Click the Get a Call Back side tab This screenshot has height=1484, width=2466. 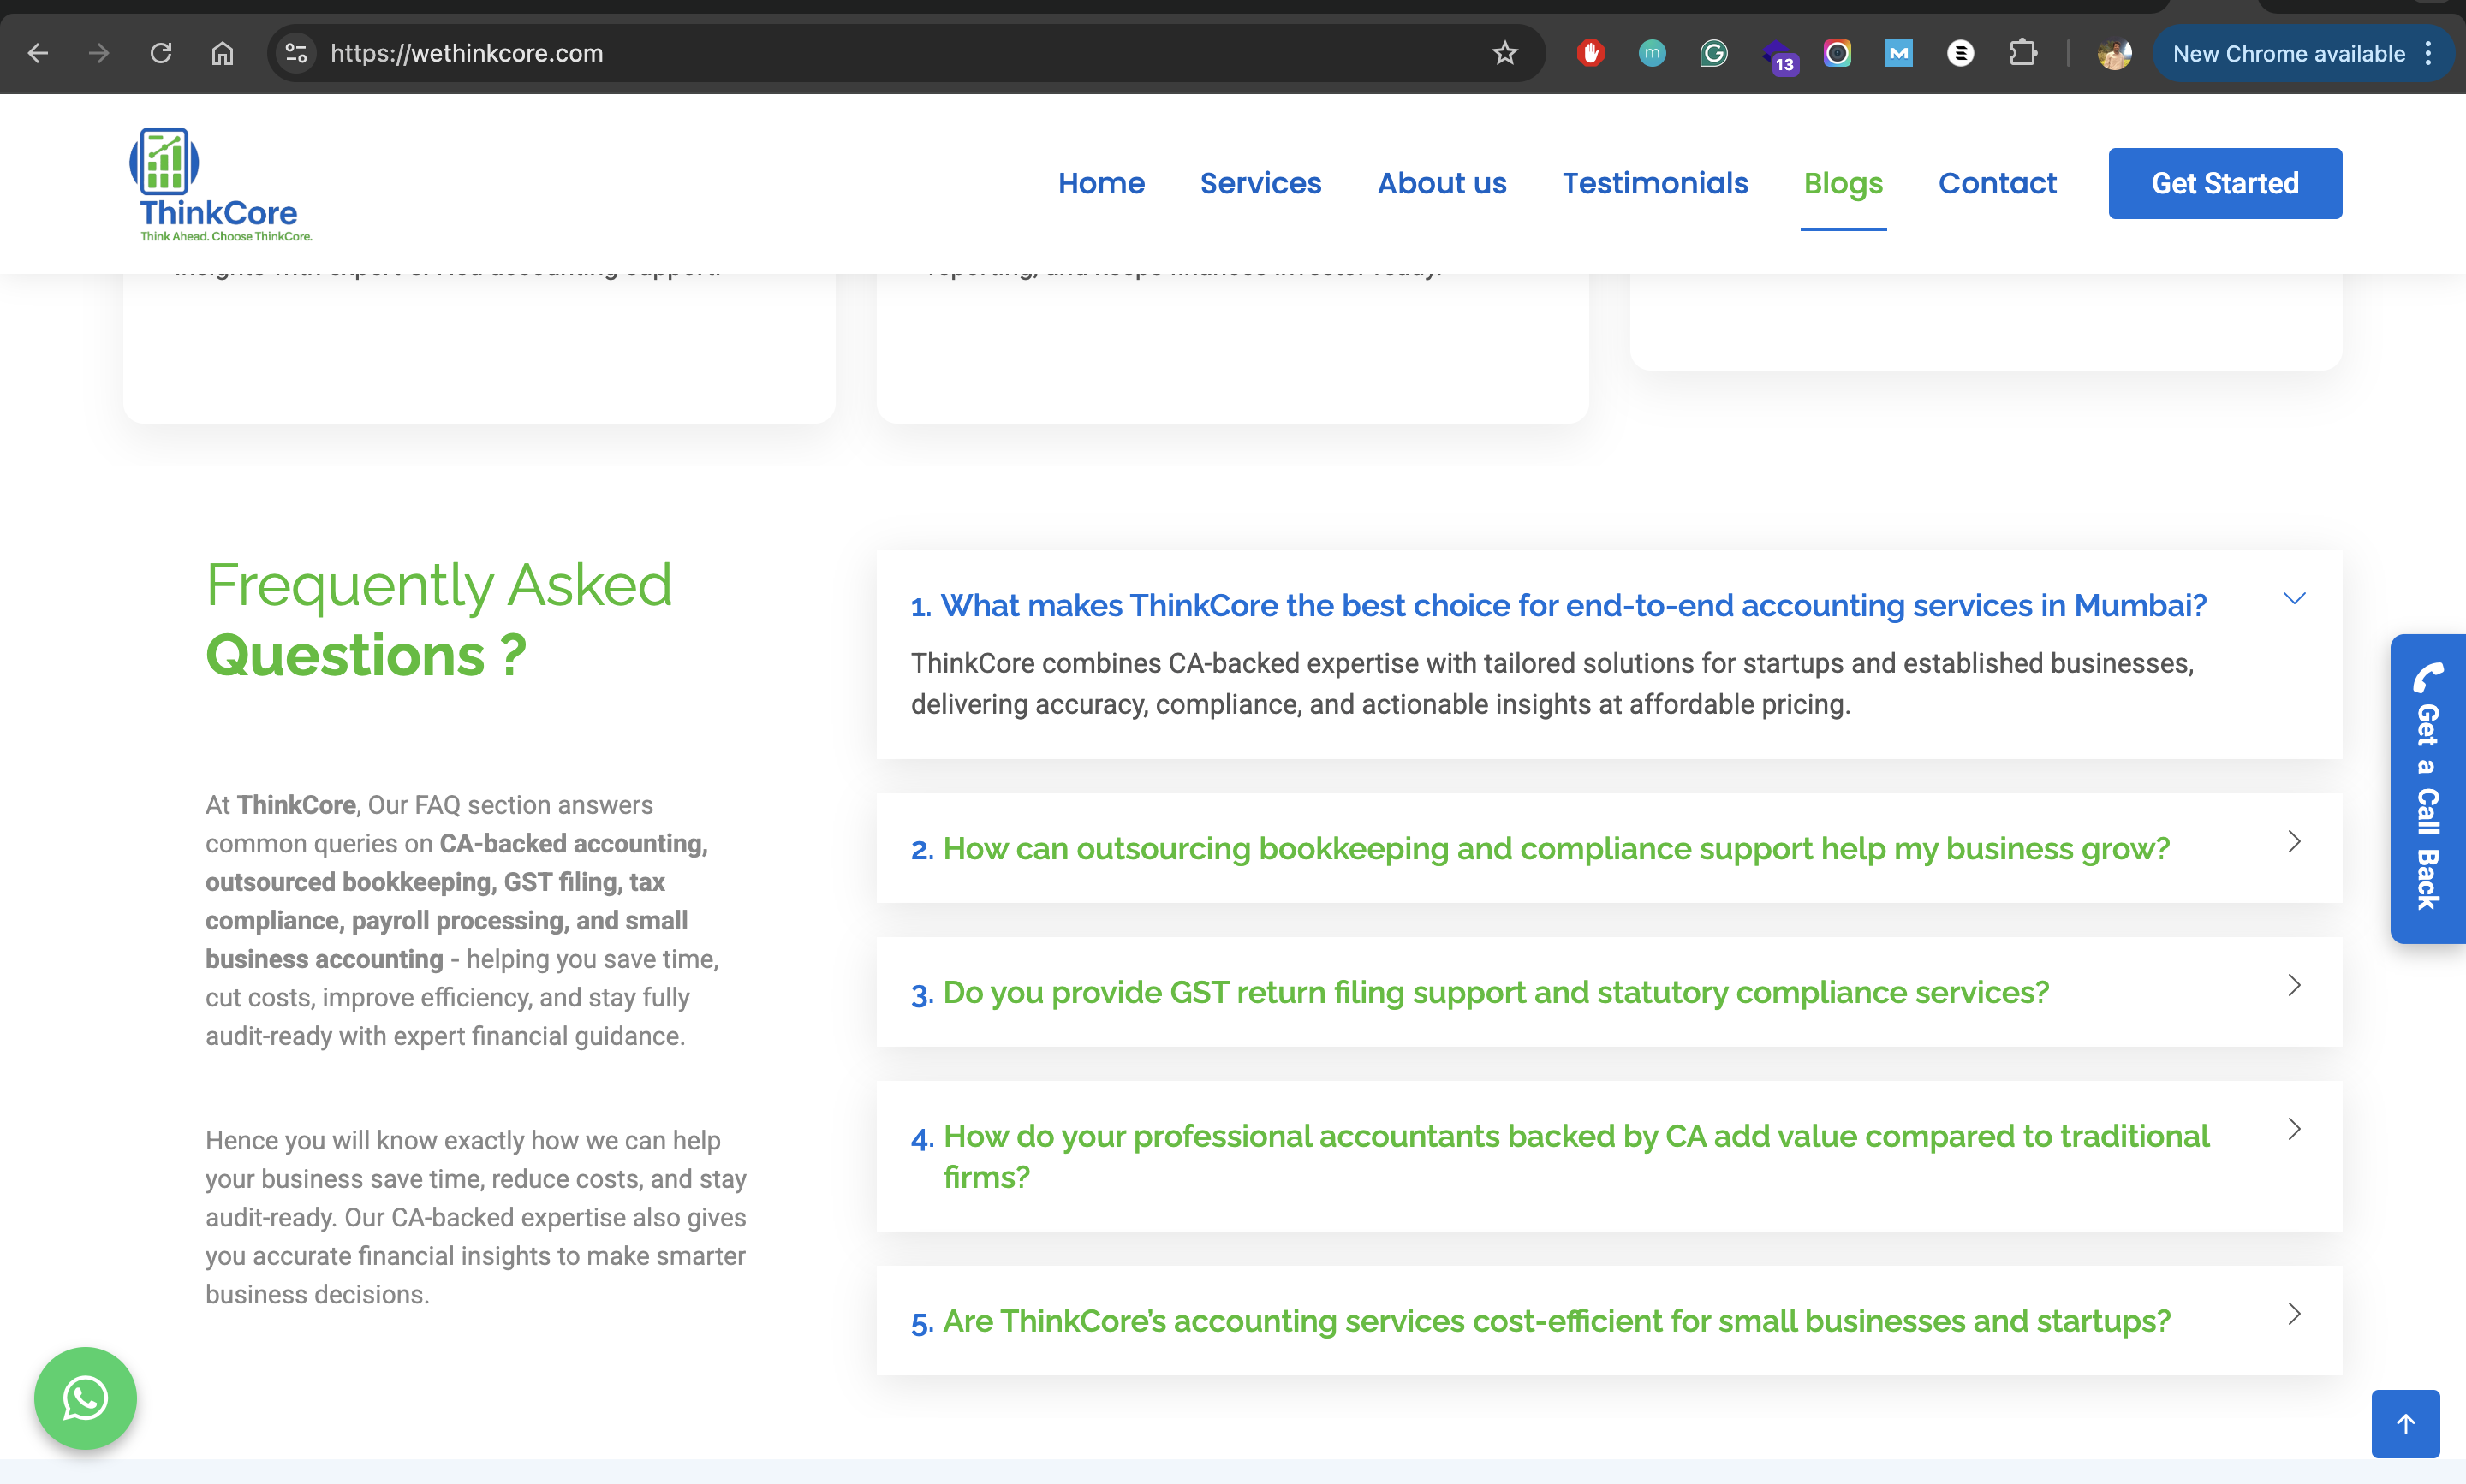click(2427, 788)
